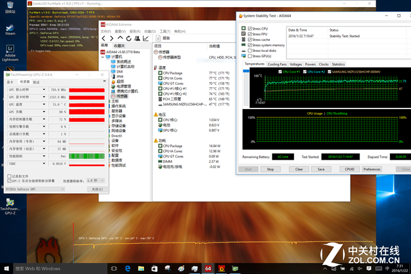Collapse the 计算机 tree node in AIDA64

pyautogui.click(x=103, y=57)
